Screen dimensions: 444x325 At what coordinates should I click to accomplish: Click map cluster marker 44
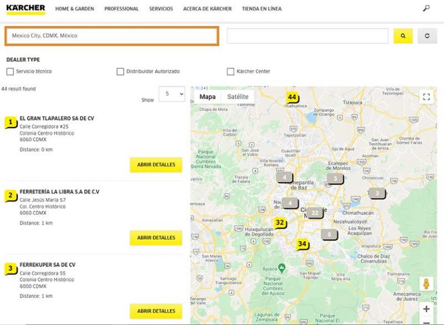(293, 98)
